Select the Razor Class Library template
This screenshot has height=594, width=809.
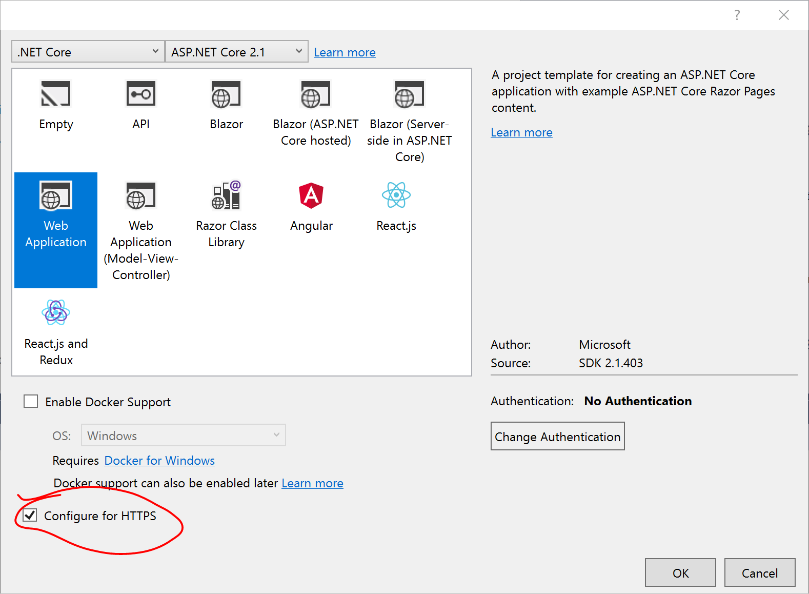(226, 196)
